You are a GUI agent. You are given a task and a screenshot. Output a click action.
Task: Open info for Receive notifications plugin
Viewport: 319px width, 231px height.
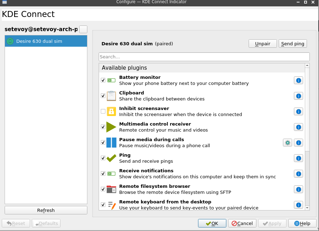point(298,174)
